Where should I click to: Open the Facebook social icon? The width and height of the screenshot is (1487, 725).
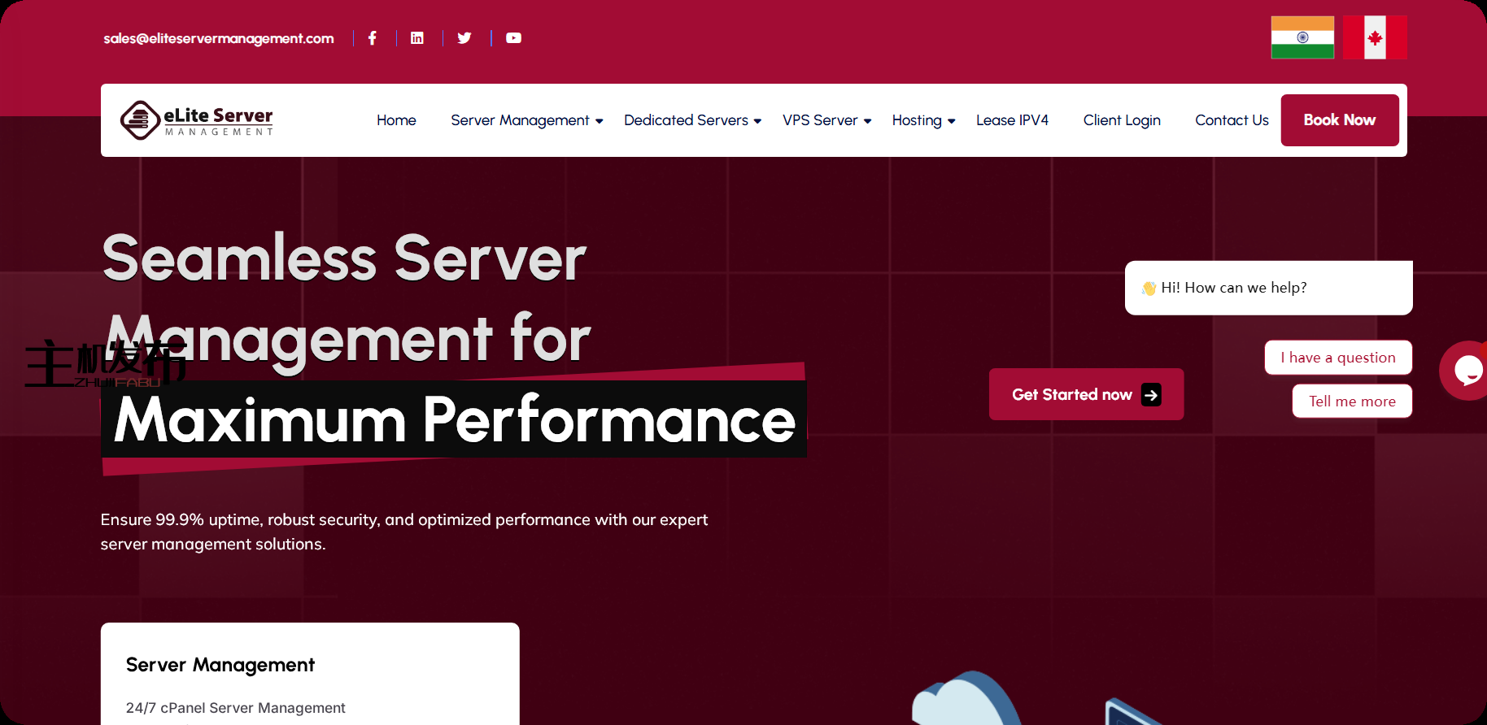(x=373, y=38)
